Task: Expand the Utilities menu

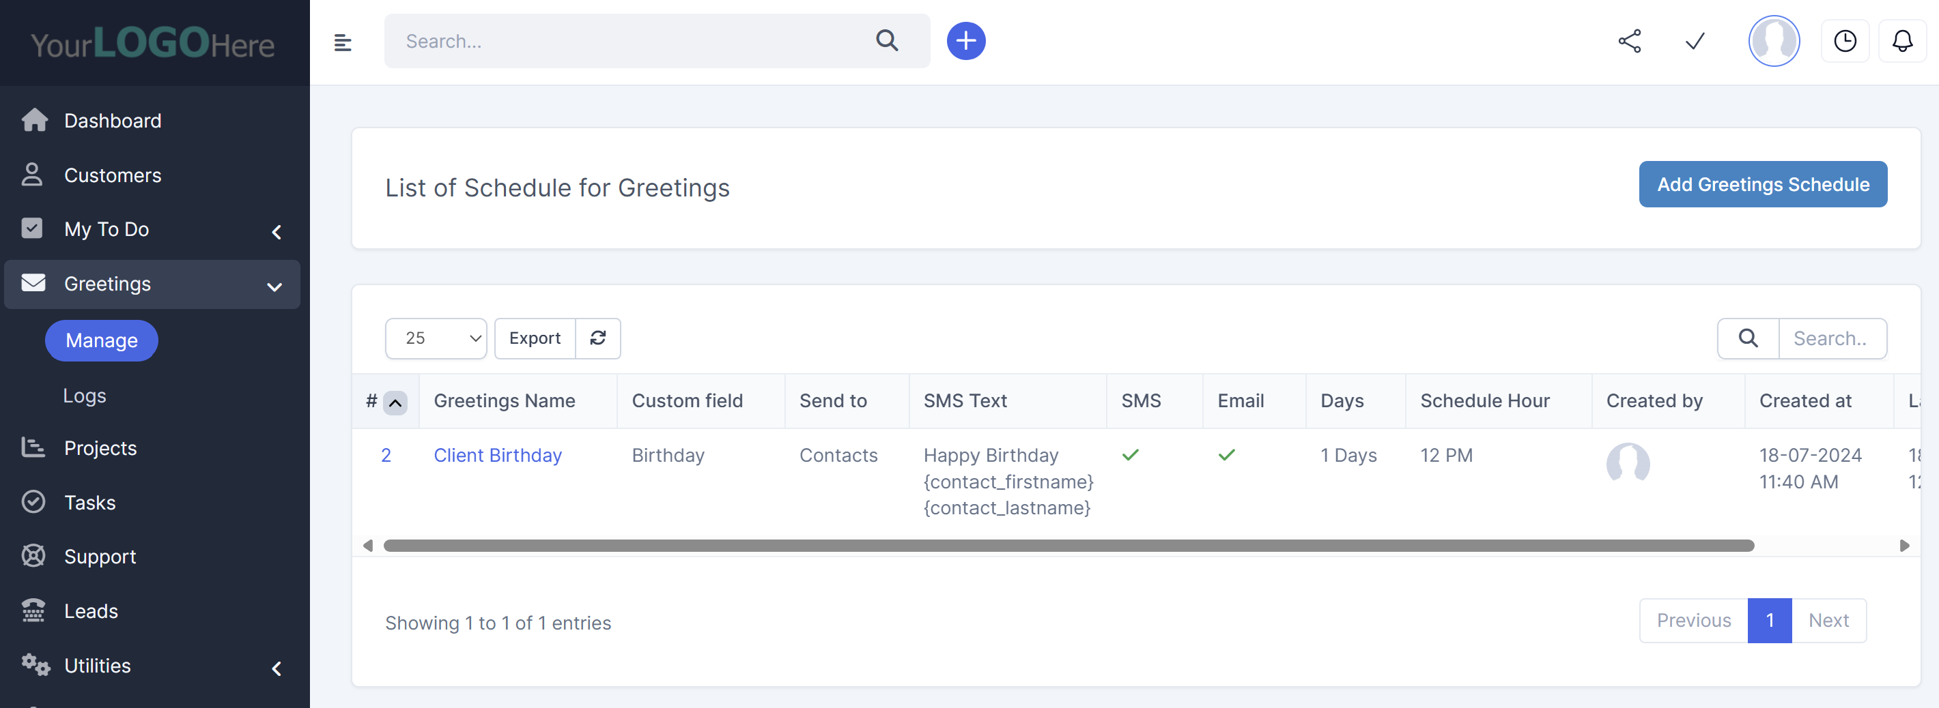Action: pos(96,666)
